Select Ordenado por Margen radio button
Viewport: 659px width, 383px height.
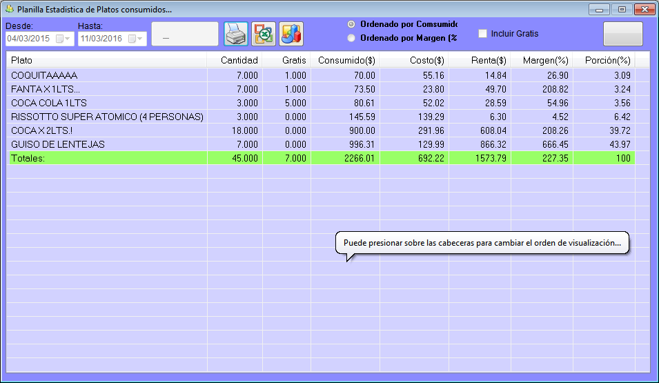tap(351, 38)
